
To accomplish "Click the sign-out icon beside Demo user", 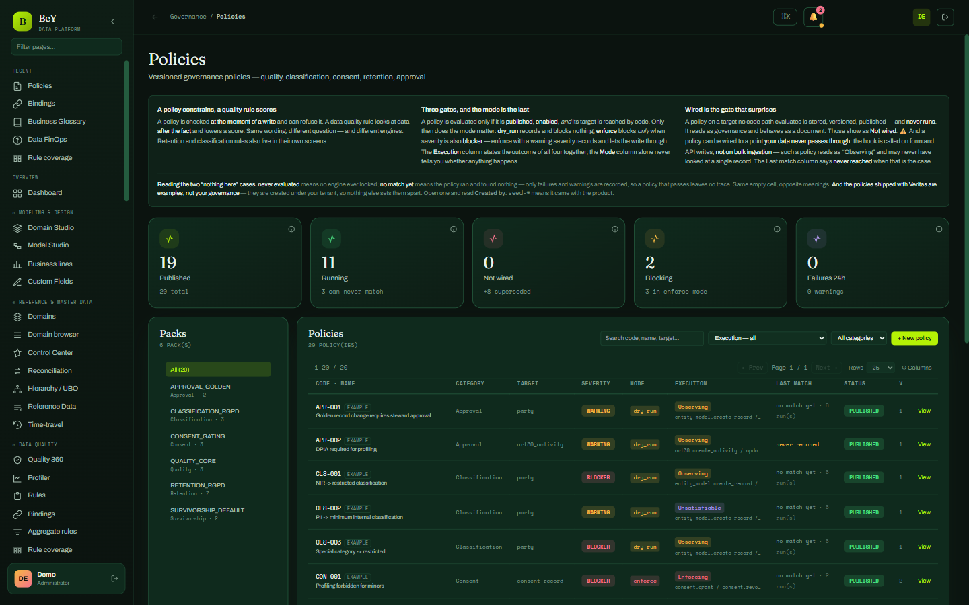I will point(114,579).
